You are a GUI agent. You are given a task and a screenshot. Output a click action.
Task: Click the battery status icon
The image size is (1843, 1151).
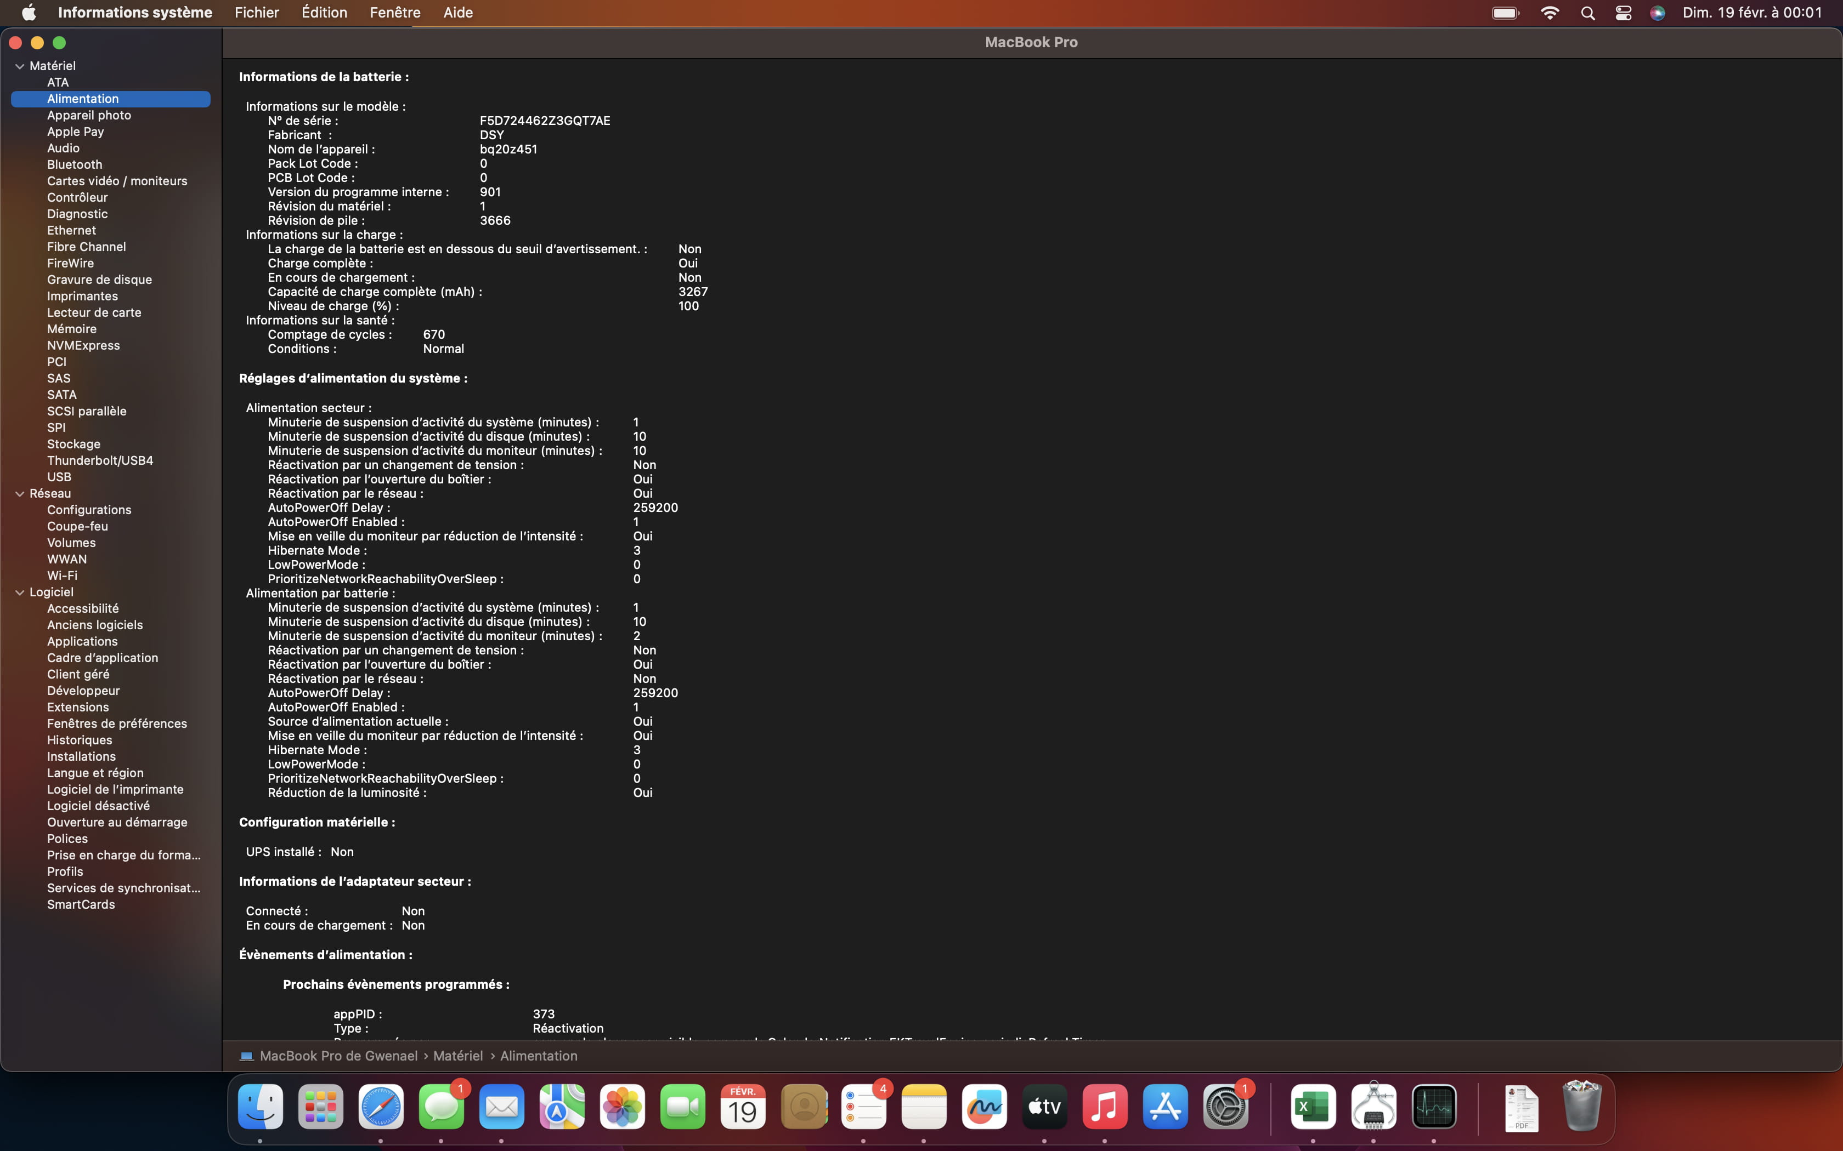(1506, 12)
